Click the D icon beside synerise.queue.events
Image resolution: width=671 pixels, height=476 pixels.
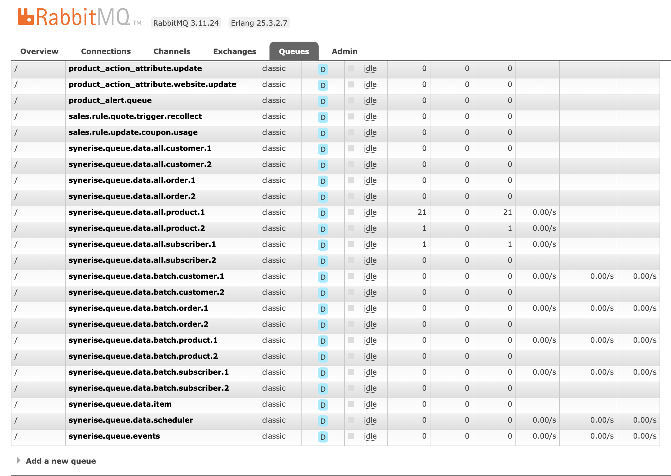pos(323,437)
